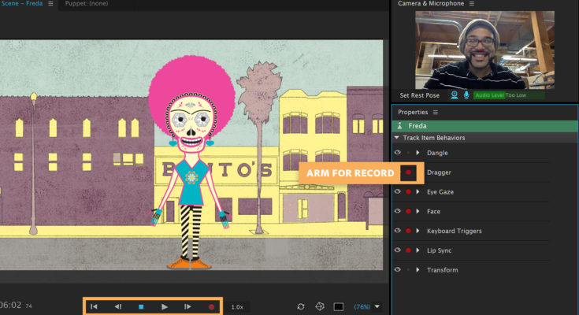Select the Keyboard Triggers behavior label
The image size is (579, 315).
pos(455,231)
